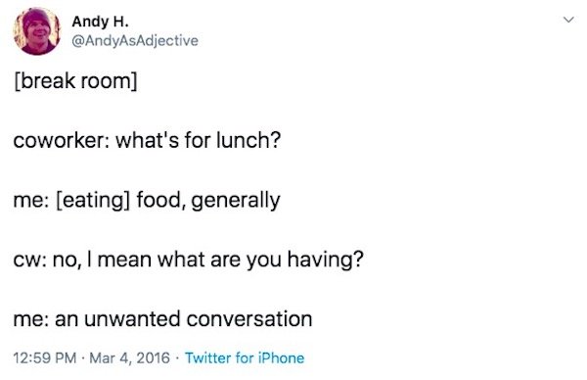Viewport: 587px width, 380px height.
Task: Click the word 'generally' in the tweet
Action: [x=236, y=200]
